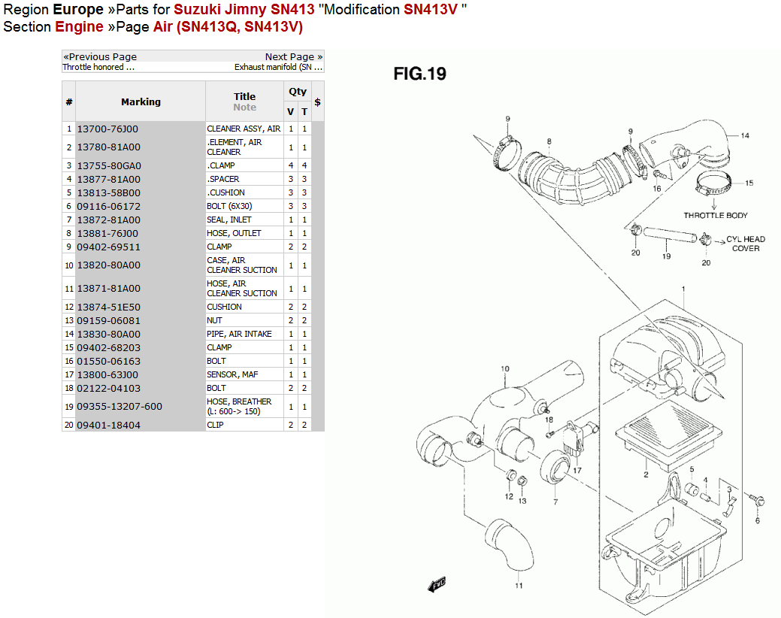
Task: Select part number 13800-63J00
Action: (x=107, y=374)
